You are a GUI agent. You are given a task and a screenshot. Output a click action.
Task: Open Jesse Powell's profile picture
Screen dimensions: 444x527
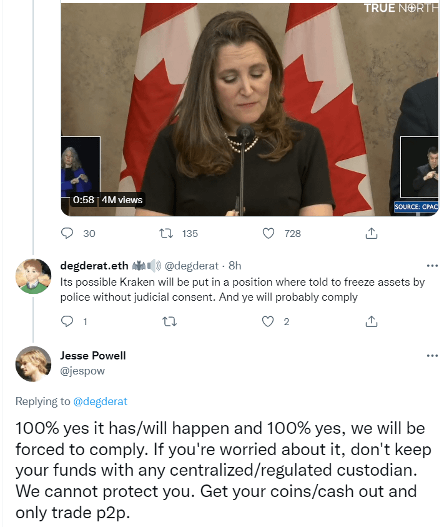33,364
